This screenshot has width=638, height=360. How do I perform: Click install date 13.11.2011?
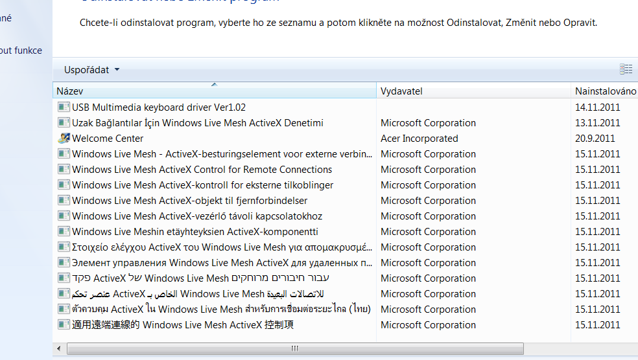click(x=597, y=123)
